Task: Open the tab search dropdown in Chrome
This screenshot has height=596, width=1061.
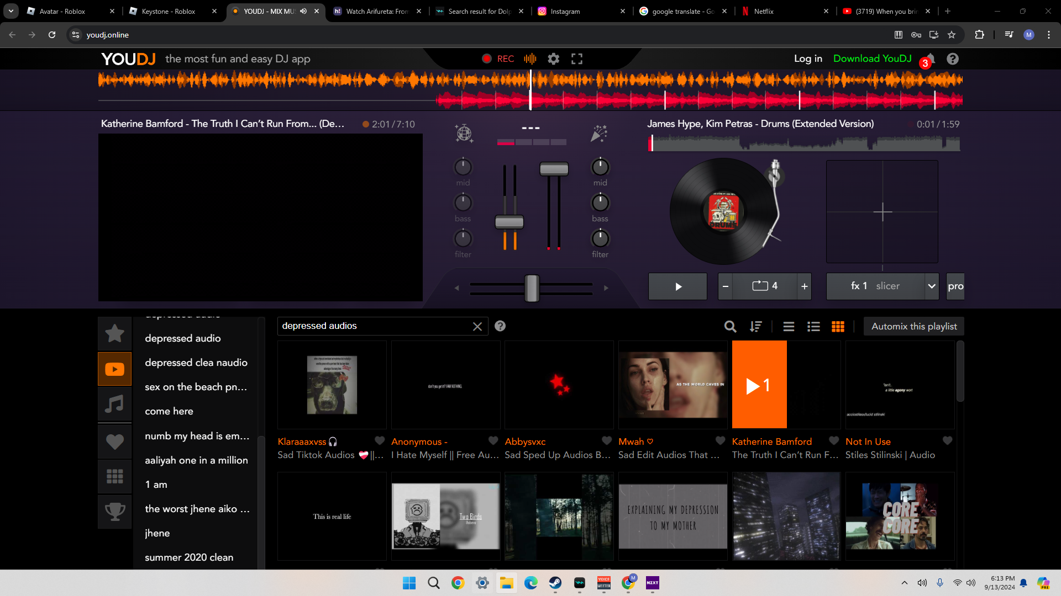Action: click(11, 11)
